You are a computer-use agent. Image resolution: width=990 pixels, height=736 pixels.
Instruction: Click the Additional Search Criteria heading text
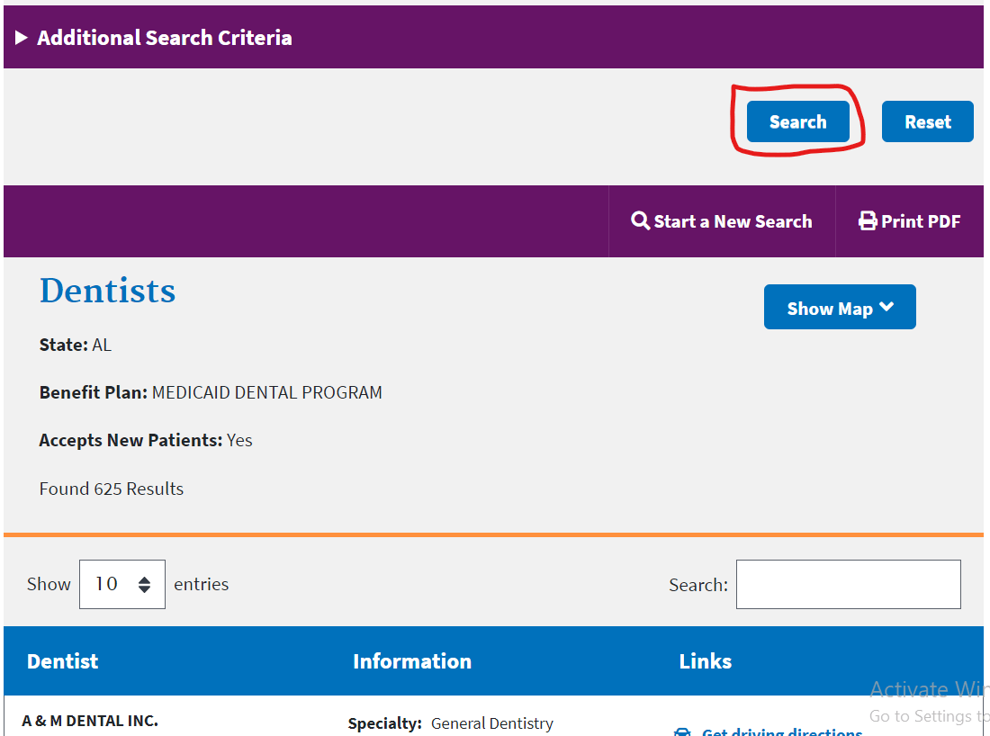pyautogui.click(x=164, y=38)
